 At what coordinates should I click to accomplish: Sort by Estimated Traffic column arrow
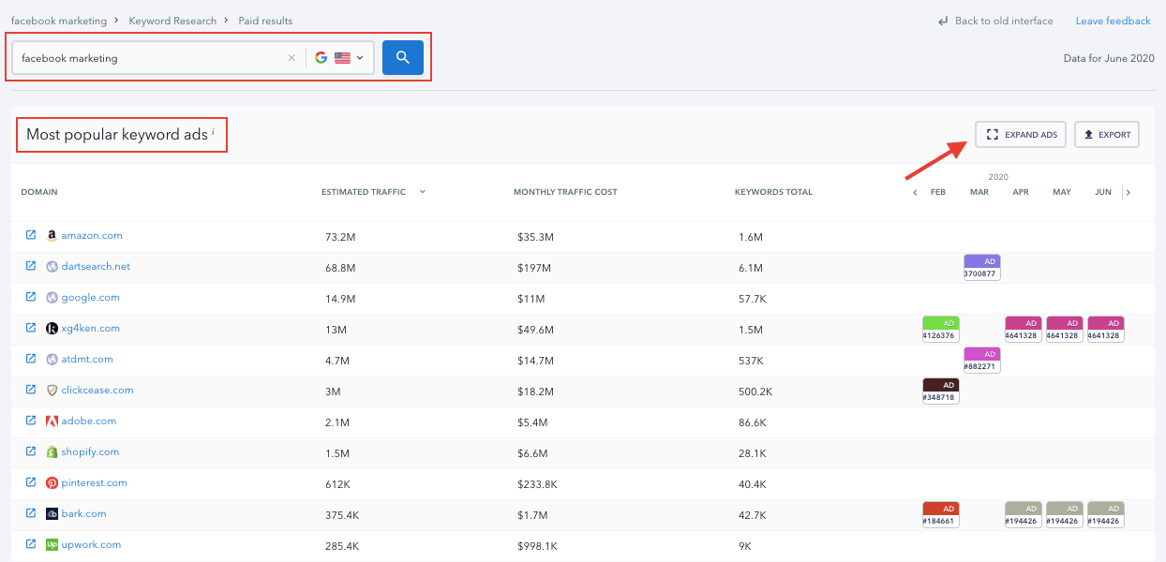pos(423,192)
